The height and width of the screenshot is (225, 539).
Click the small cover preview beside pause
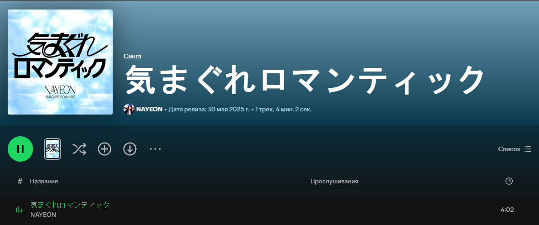pos(52,149)
